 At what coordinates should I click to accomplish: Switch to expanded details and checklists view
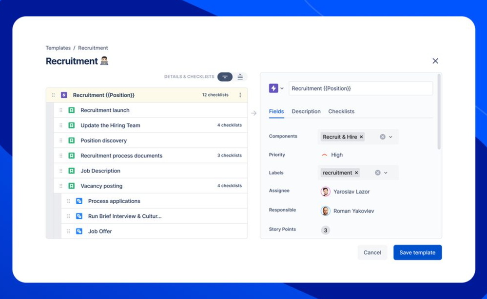240,77
